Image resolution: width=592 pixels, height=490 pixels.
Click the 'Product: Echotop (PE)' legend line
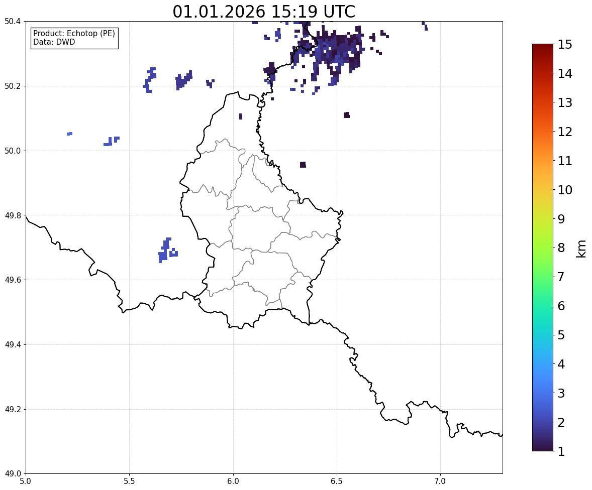(74, 33)
